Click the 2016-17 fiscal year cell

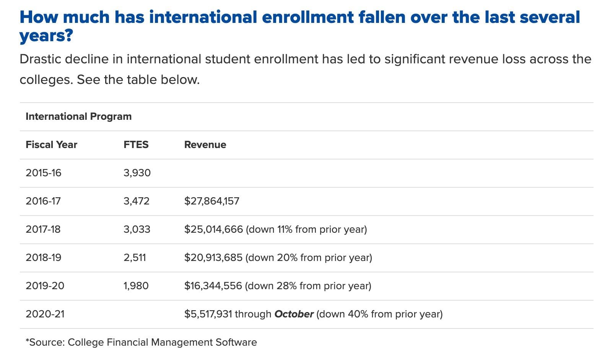click(x=43, y=201)
